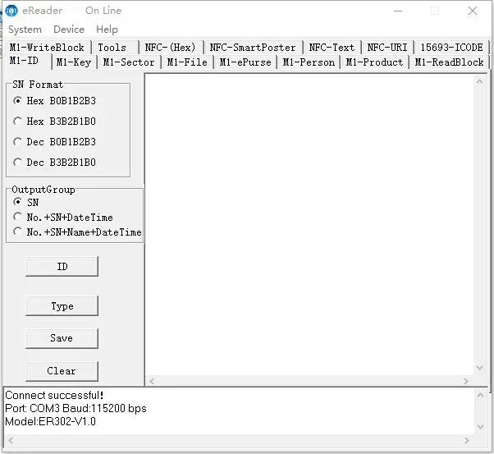The width and height of the screenshot is (494, 454).
Task: Open the M1-Sector tab
Action: point(129,62)
